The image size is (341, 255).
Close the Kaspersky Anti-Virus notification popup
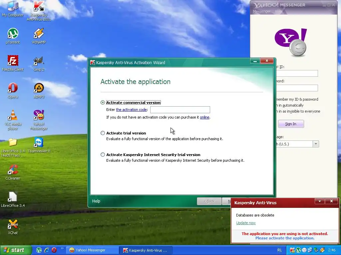coord(331,201)
